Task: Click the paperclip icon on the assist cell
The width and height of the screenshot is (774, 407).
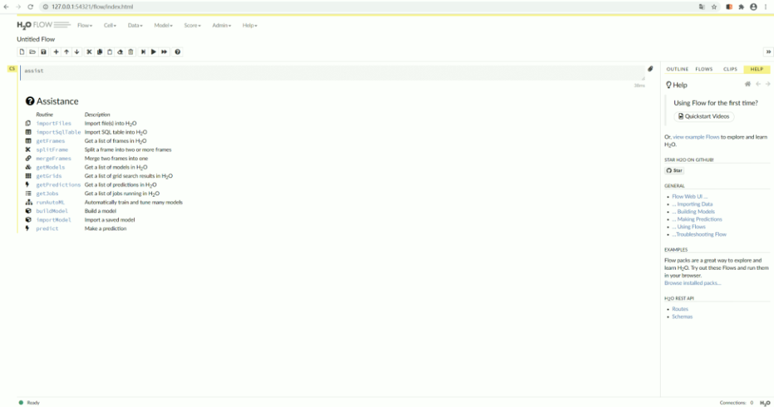Action: (x=650, y=69)
